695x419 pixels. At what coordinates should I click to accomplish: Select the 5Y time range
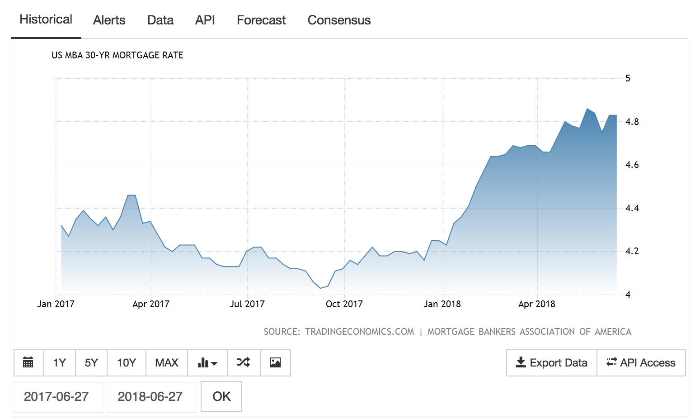pyautogui.click(x=91, y=362)
